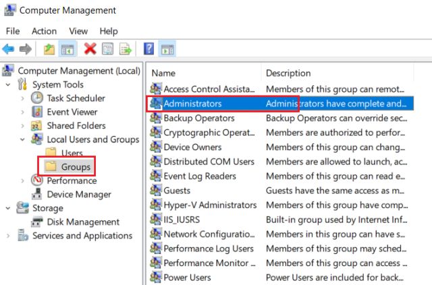The height and width of the screenshot is (285, 432).
Task: Expand the Services and Applications node
Action: [x=8, y=236]
